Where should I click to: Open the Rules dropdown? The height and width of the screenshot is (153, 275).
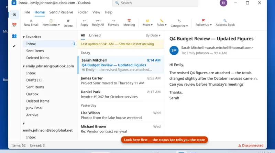pyautogui.click(x=162, y=23)
